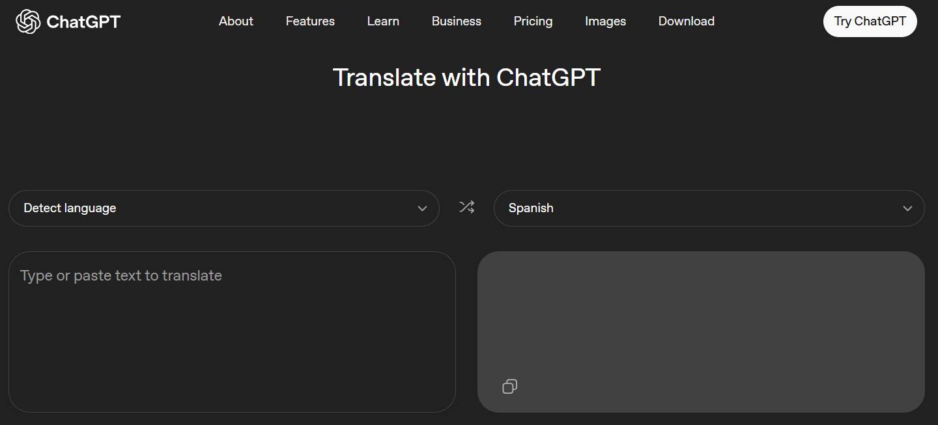Focus the text to translate input box
The height and width of the screenshot is (425, 938).
coord(232,332)
